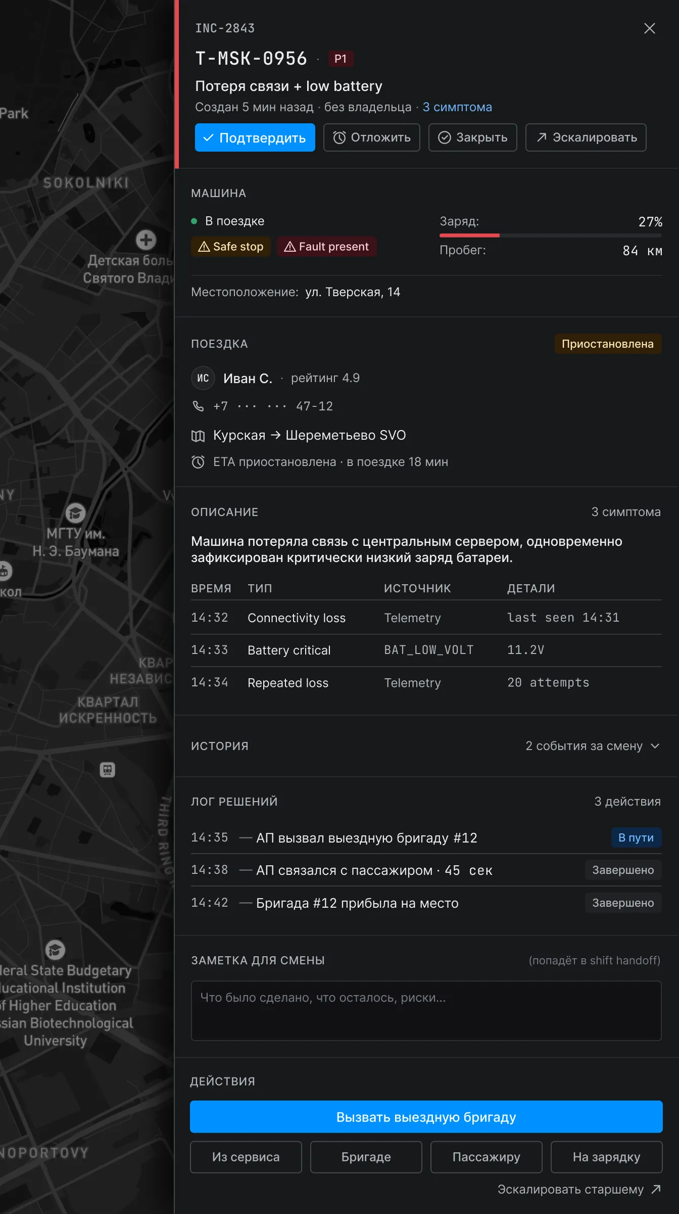Expand История chevron dropdown
Screen dimensions: 679x1214
655,746
